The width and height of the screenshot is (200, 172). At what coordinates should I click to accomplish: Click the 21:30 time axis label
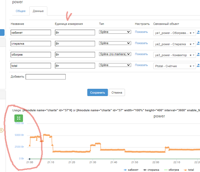tap(93, 162)
